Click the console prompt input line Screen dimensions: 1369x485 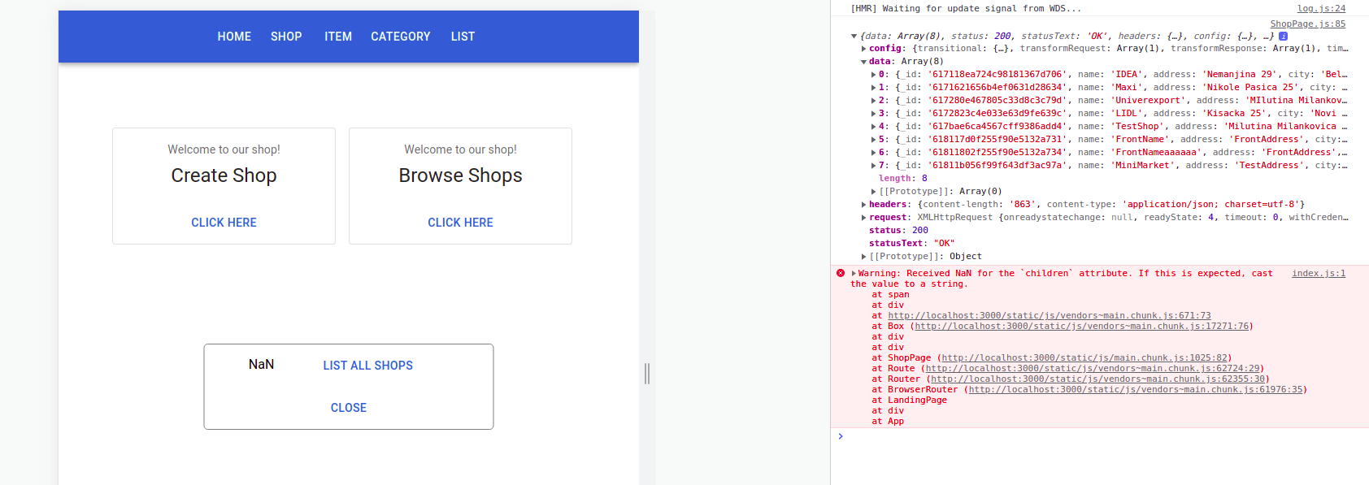coord(1099,436)
